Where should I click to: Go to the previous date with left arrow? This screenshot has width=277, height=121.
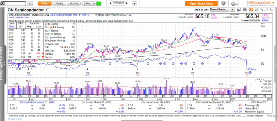[110, 3]
